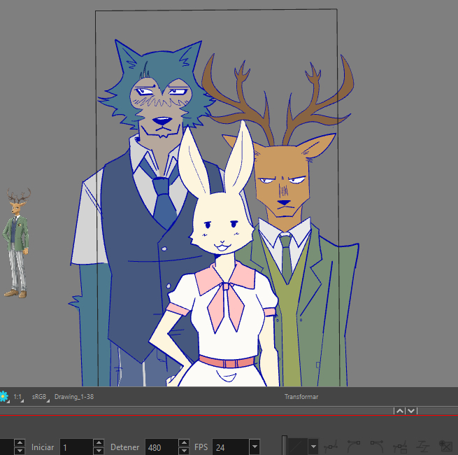Click the ease-out curve handle icon
This screenshot has height=455, width=458.
tap(377, 446)
